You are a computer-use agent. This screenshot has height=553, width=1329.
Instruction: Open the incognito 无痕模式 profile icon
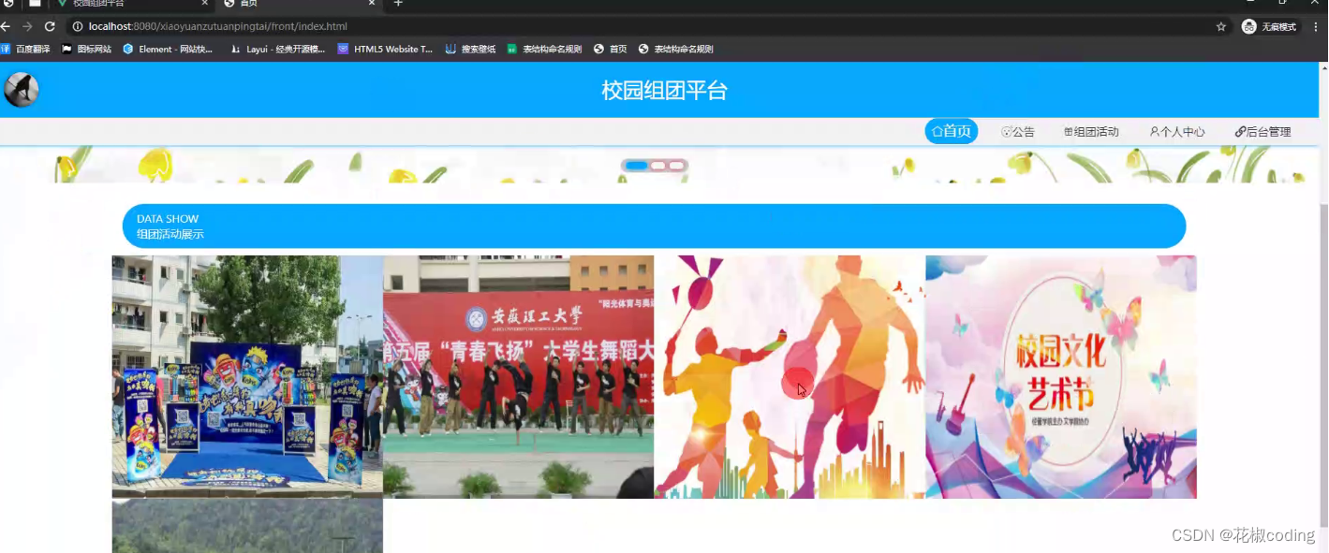1269,27
